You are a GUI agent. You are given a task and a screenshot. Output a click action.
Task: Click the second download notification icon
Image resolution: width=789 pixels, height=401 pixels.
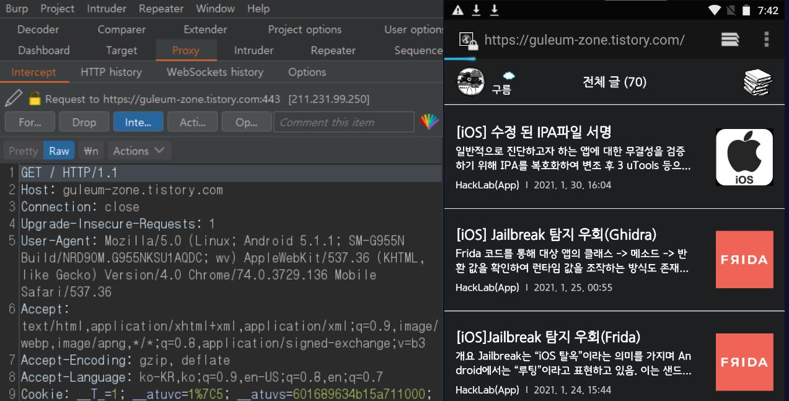pos(495,10)
